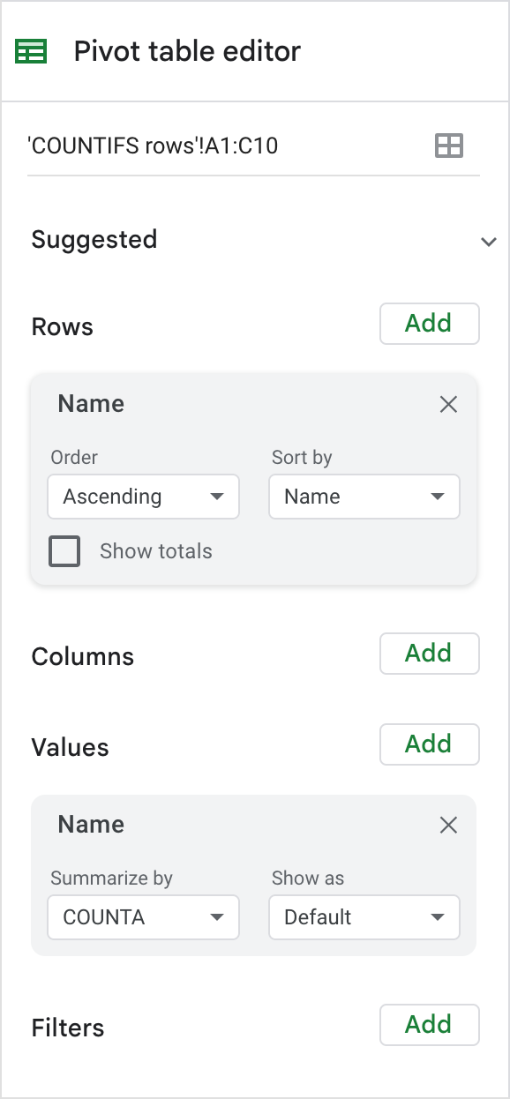Screen dimensions: 510x1099
Task: Click the Pivot table editor title
Action: pos(186,51)
